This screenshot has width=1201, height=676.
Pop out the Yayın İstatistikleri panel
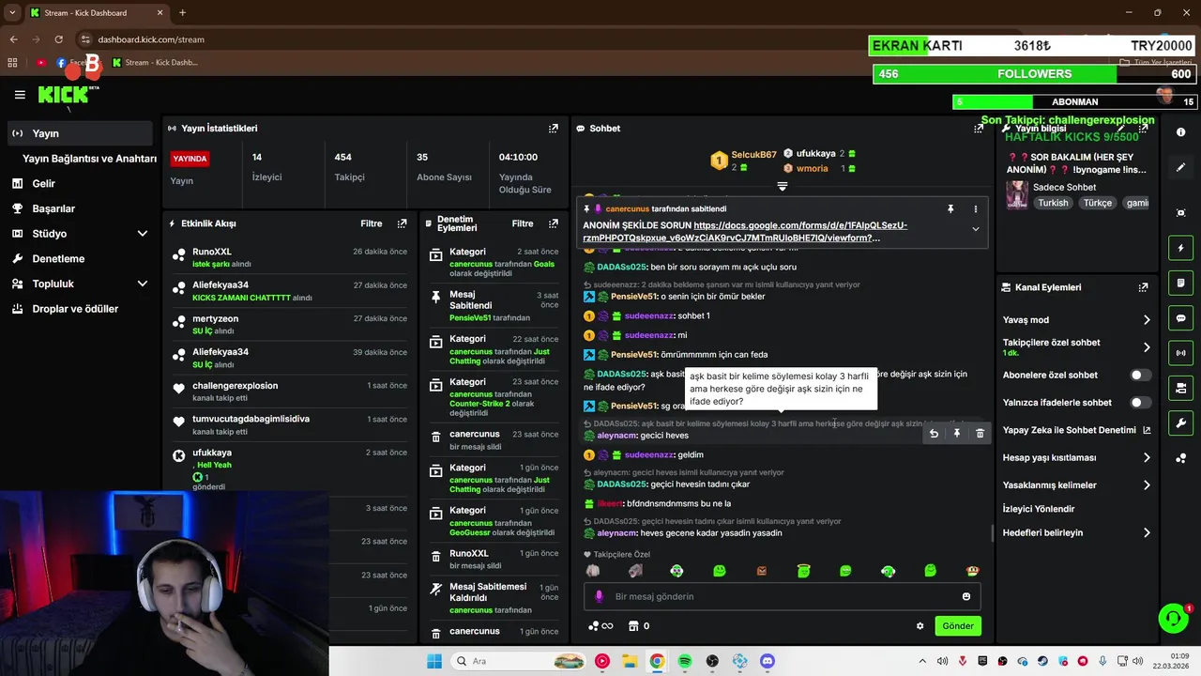[x=554, y=129]
